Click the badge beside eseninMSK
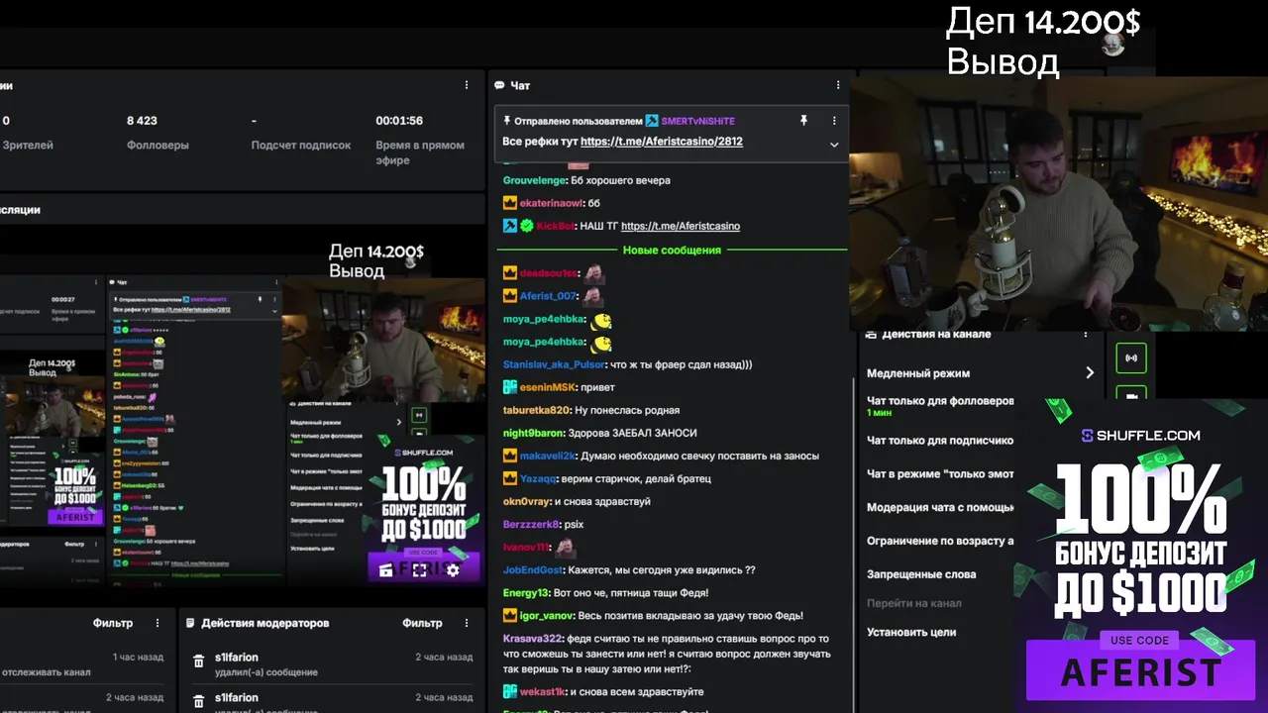1268x713 pixels. (510, 387)
